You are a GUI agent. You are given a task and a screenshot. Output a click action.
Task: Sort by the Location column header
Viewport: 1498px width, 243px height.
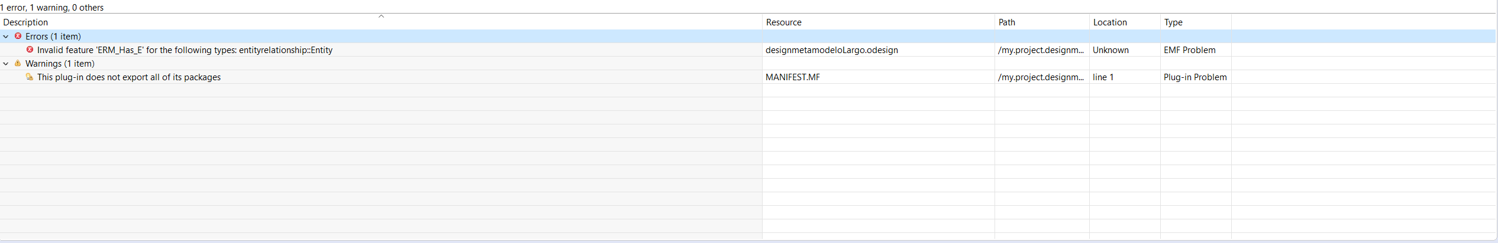tap(1125, 22)
